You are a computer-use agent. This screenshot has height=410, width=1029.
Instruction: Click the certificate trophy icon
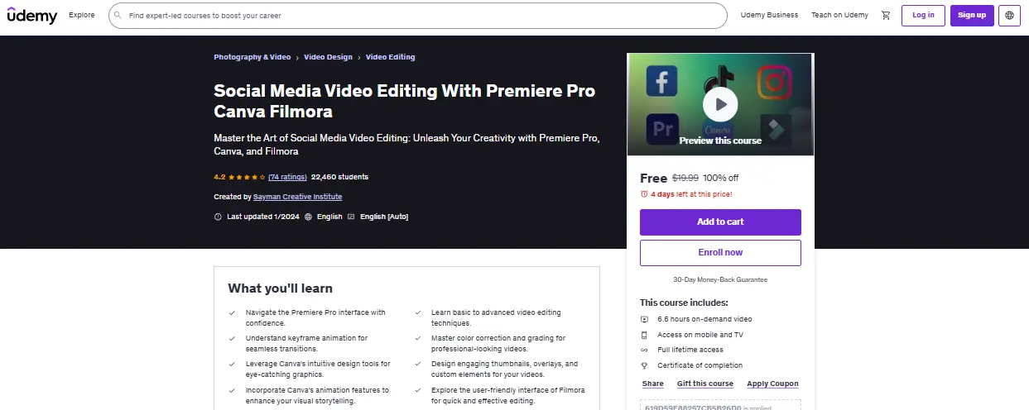pos(645,365)
